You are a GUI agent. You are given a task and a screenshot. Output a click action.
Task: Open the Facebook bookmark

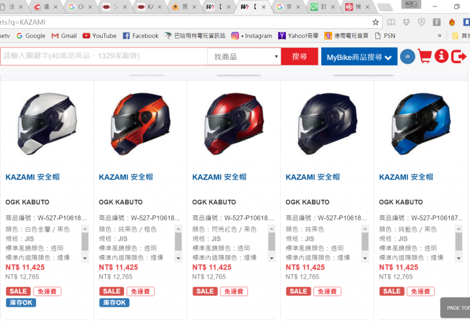pyautogui.click(x=140, y=36)
